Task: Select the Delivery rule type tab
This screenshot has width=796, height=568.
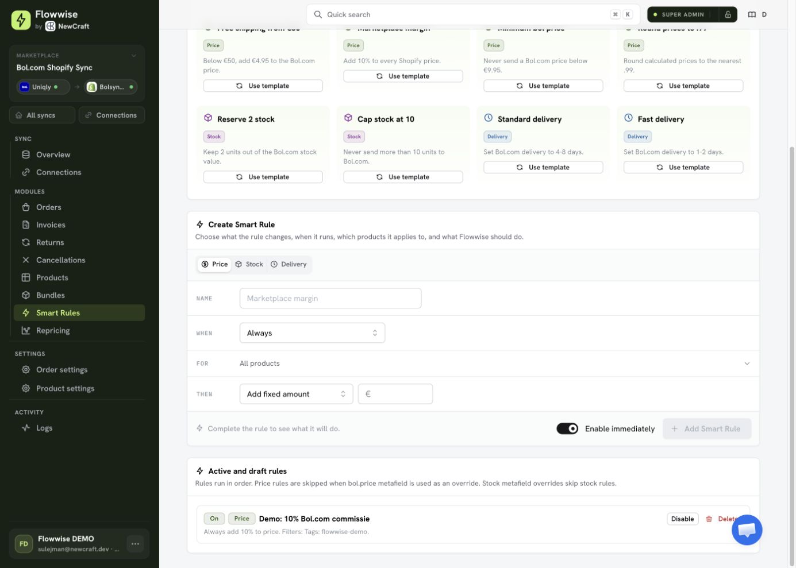Action: coord(289,264)
